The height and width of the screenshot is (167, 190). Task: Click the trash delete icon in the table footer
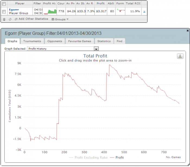(4, 19)
